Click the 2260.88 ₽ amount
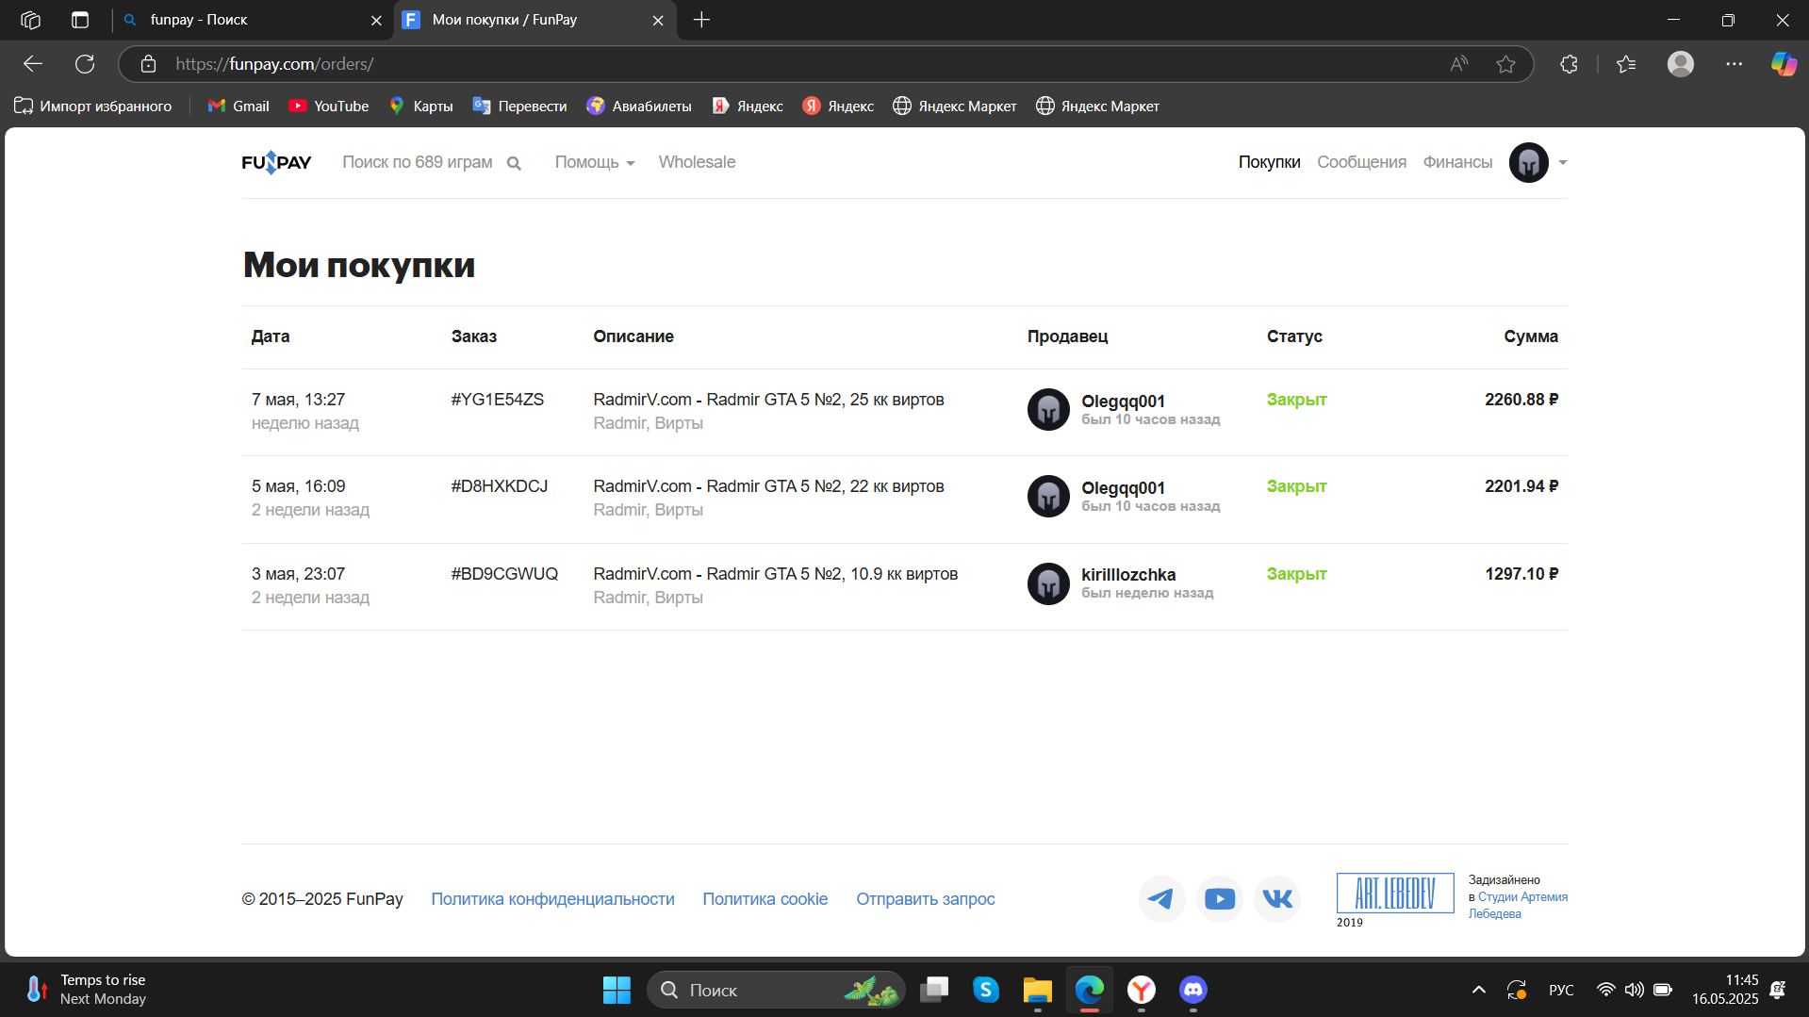This screenshot has height=1017, width=1809. (x=1521, y=400)
